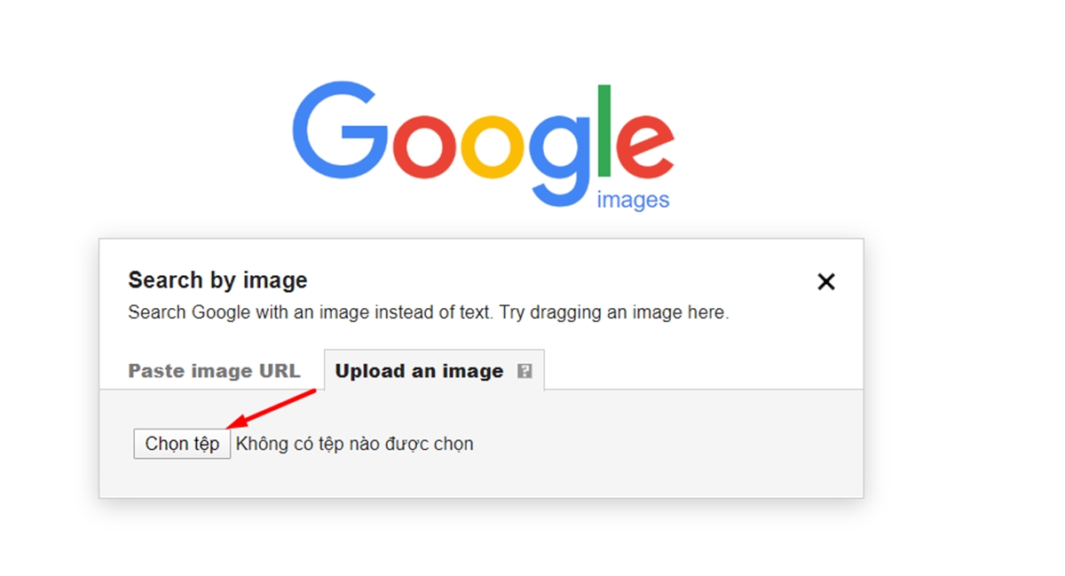Click the green letter l in the logo
1065x576 pixels.
click(x=606, y=132)
